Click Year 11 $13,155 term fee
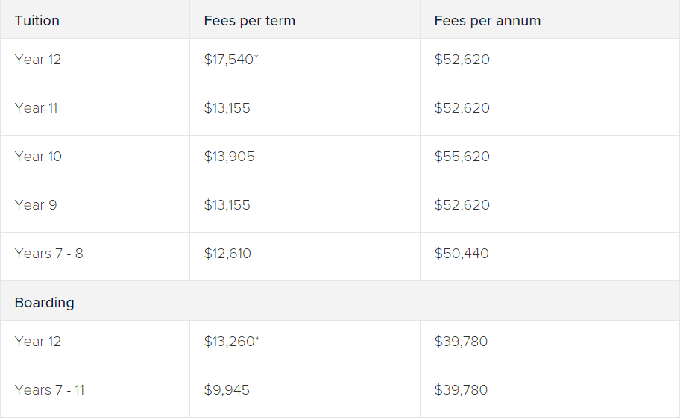683x420 pixels. (x=227, y=108)
